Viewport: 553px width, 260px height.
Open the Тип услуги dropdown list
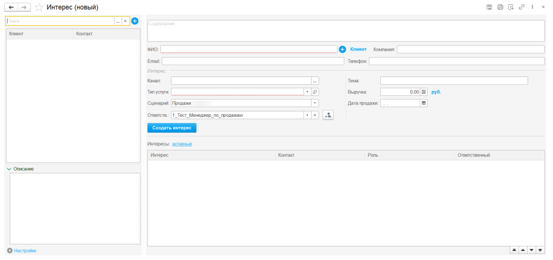(307, 92)
